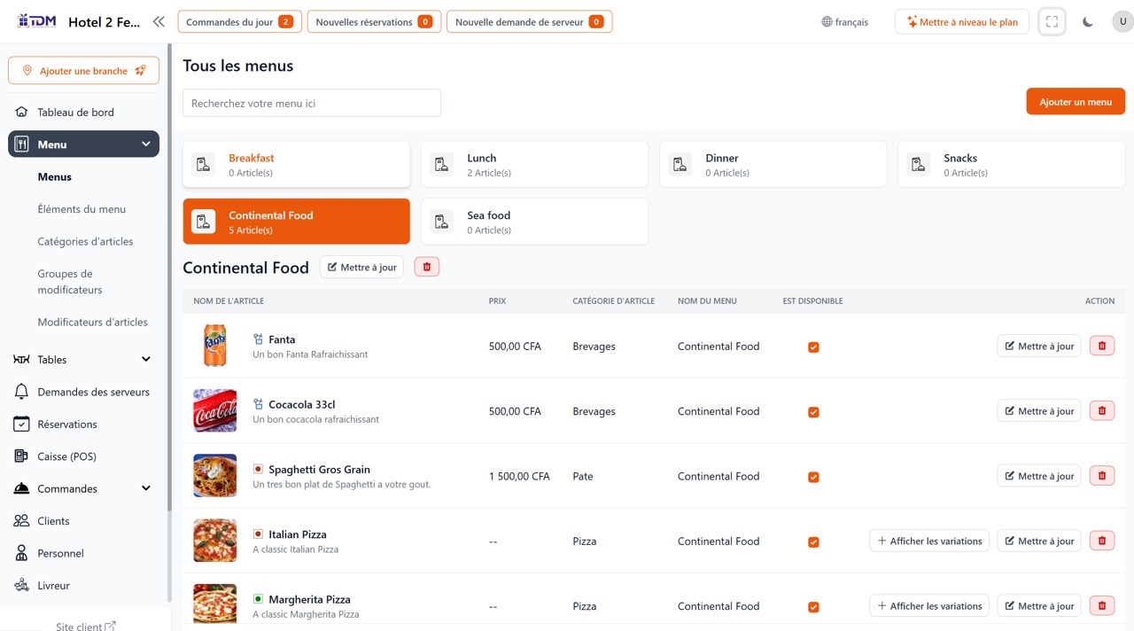1134x631 pixels.
Task: Open the Continental Food menu tab
Action: (x=296, y=221)
